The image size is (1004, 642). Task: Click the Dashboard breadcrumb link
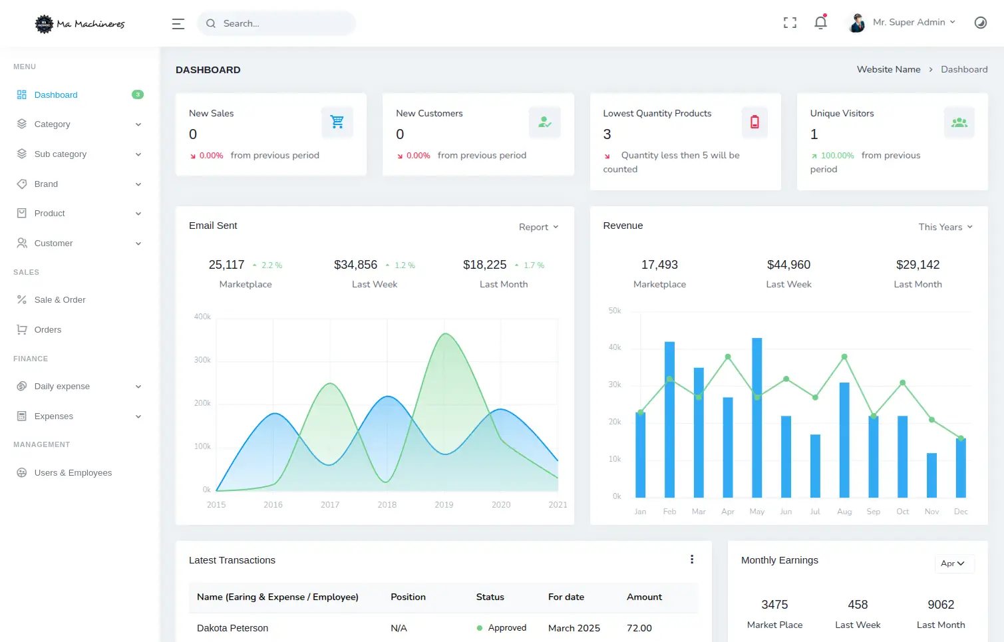tap(964, 69)
